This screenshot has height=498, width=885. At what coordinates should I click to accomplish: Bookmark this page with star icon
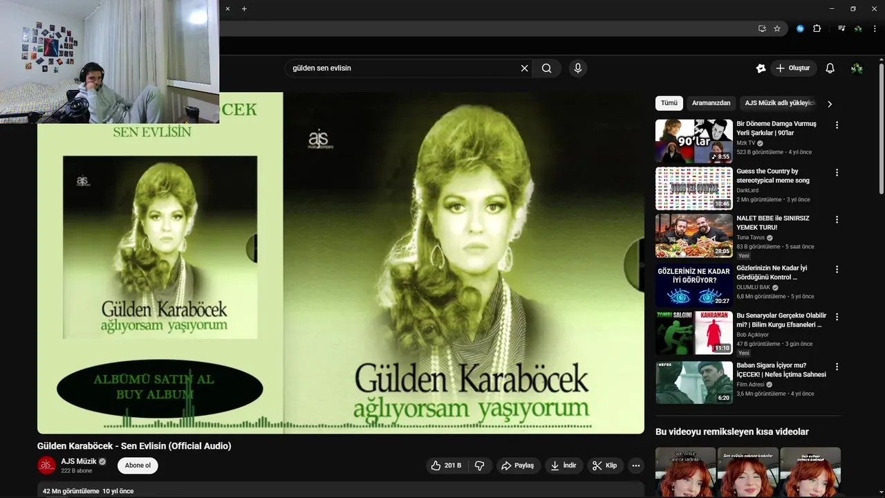777,28
